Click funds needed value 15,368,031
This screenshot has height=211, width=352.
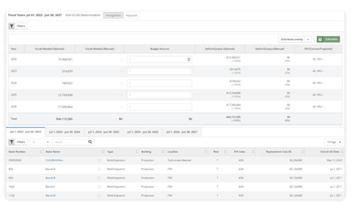(x=65, y=59)
